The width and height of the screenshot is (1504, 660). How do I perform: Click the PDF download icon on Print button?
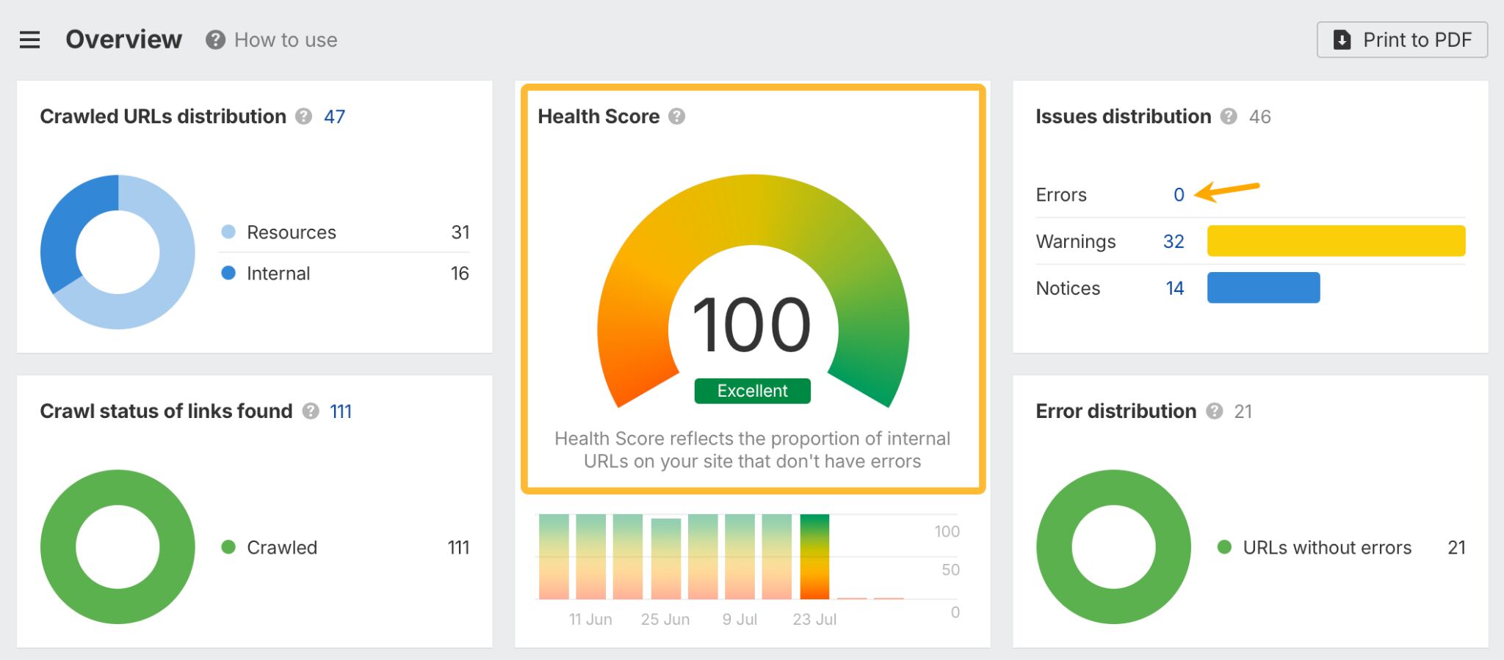[x=1342, y=40]
